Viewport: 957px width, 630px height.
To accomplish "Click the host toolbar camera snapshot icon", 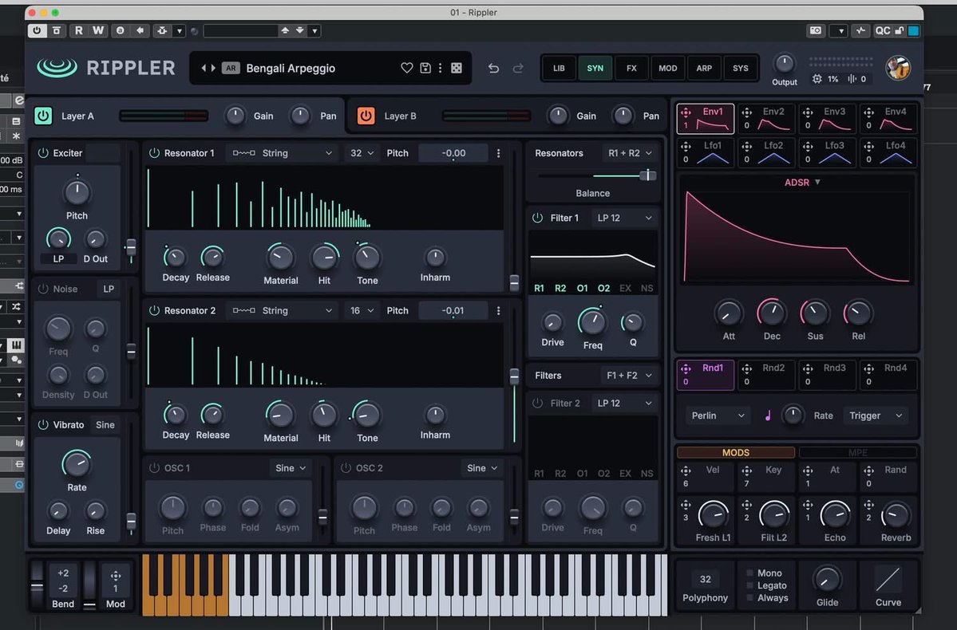I will [x=816, y=30].
